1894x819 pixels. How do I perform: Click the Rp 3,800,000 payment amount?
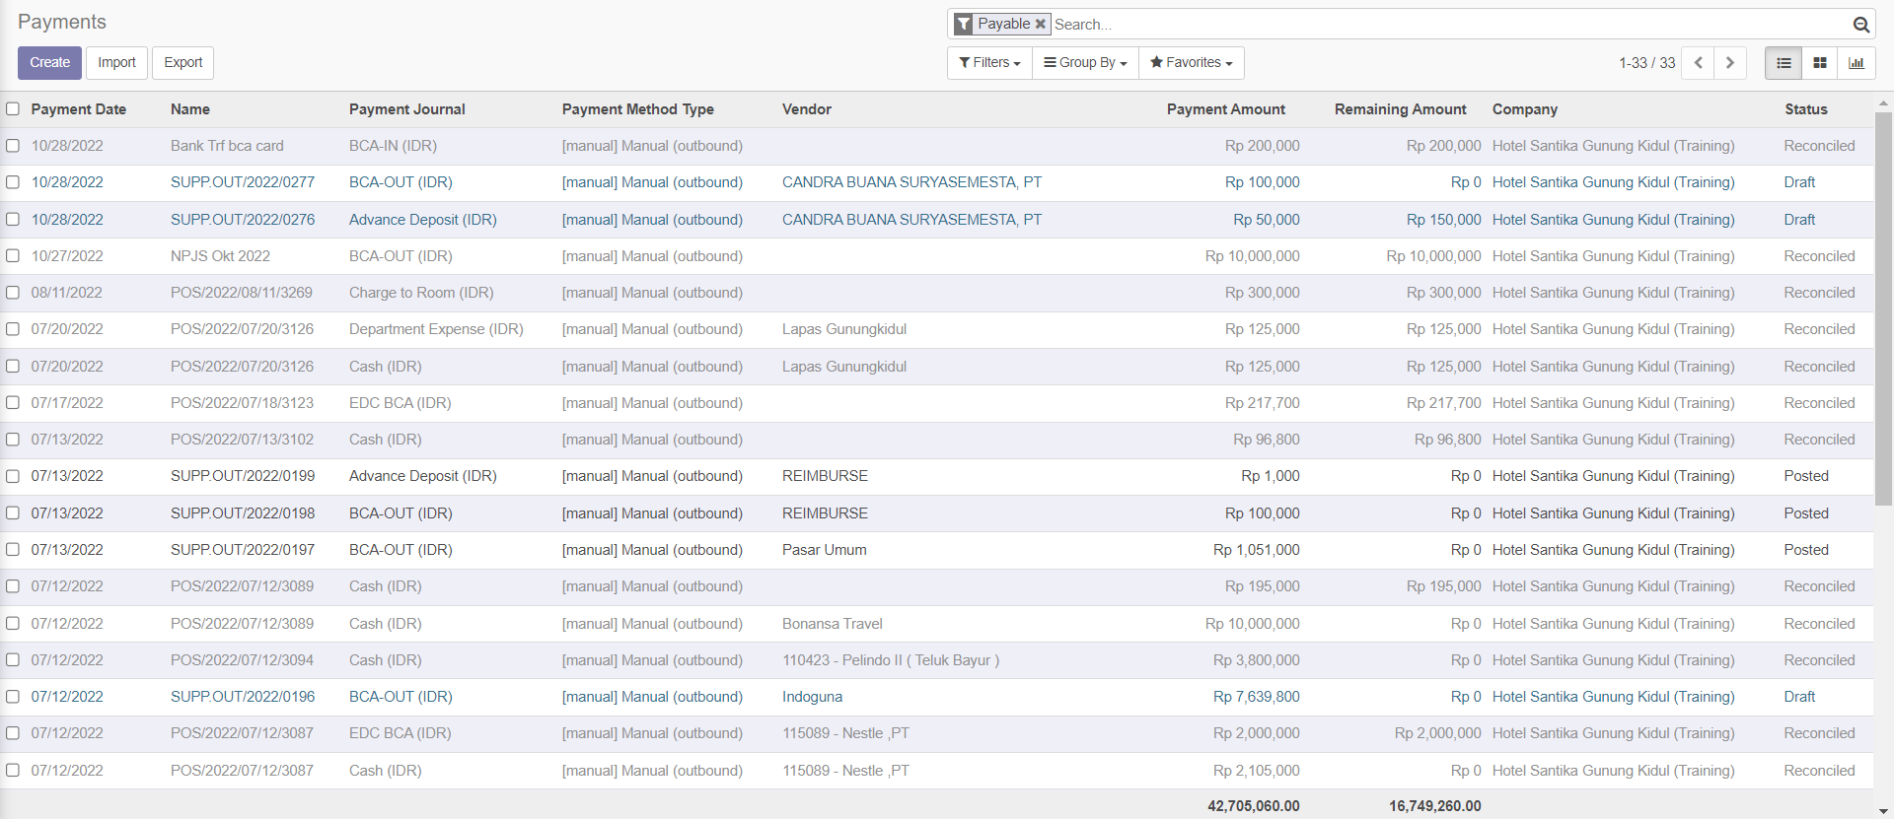[1257, 660]
